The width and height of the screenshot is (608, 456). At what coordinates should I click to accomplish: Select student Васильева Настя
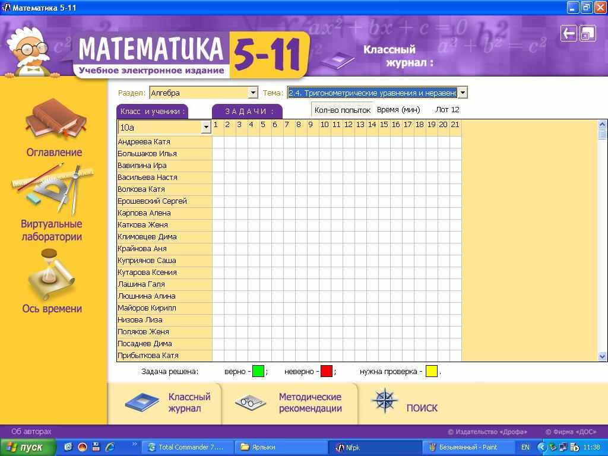[164, 177]
